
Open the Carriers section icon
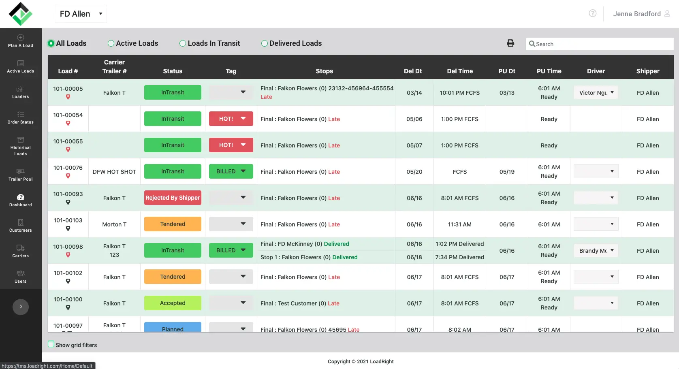point(20,251)
